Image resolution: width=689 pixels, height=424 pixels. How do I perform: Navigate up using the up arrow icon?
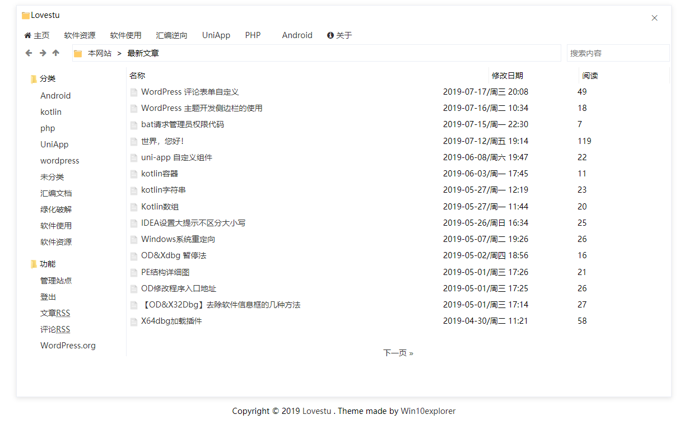55,53
